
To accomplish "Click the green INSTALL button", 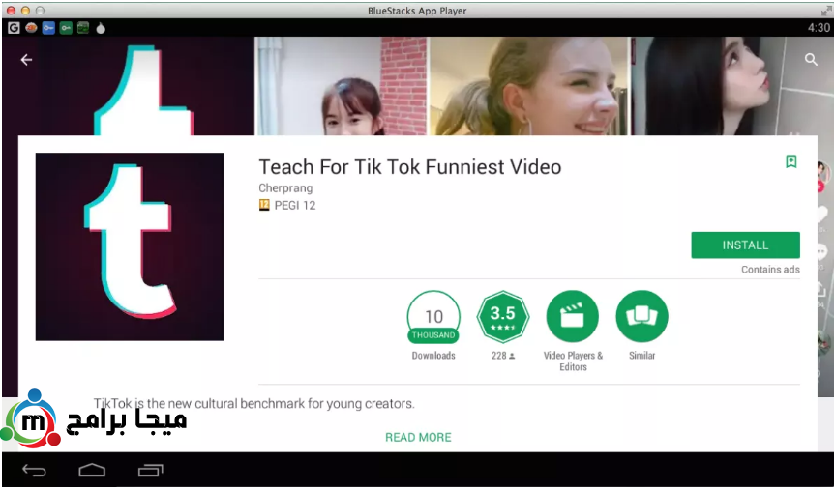I will pos(745,245).
